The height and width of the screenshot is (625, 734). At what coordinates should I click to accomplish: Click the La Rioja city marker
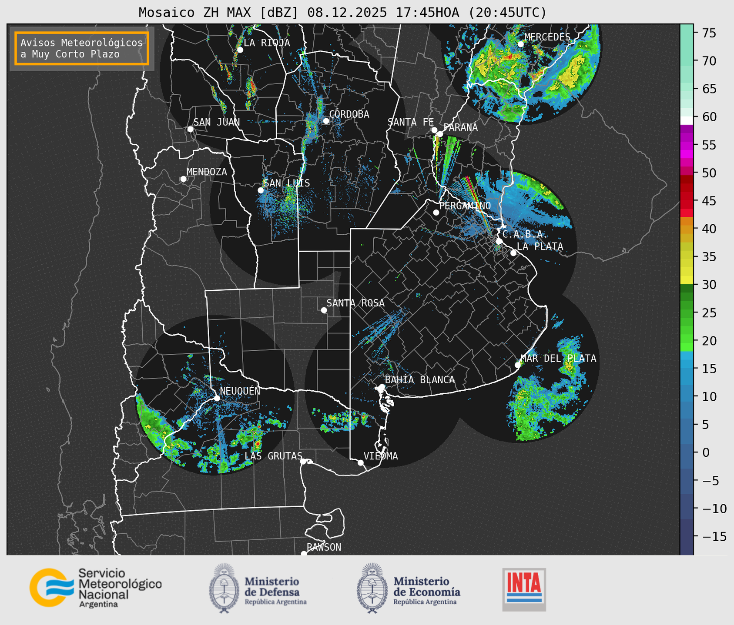coord(240,50)
